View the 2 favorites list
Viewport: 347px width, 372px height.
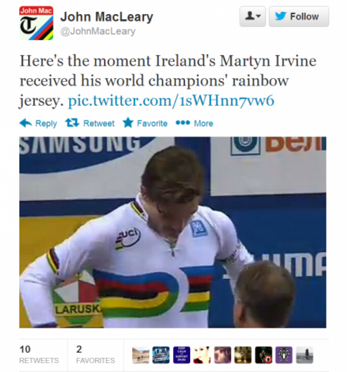click(95, 354)
